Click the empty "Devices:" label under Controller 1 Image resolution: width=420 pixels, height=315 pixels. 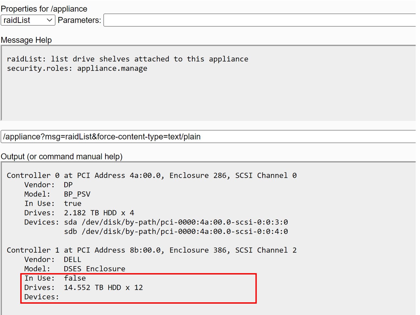42,297
